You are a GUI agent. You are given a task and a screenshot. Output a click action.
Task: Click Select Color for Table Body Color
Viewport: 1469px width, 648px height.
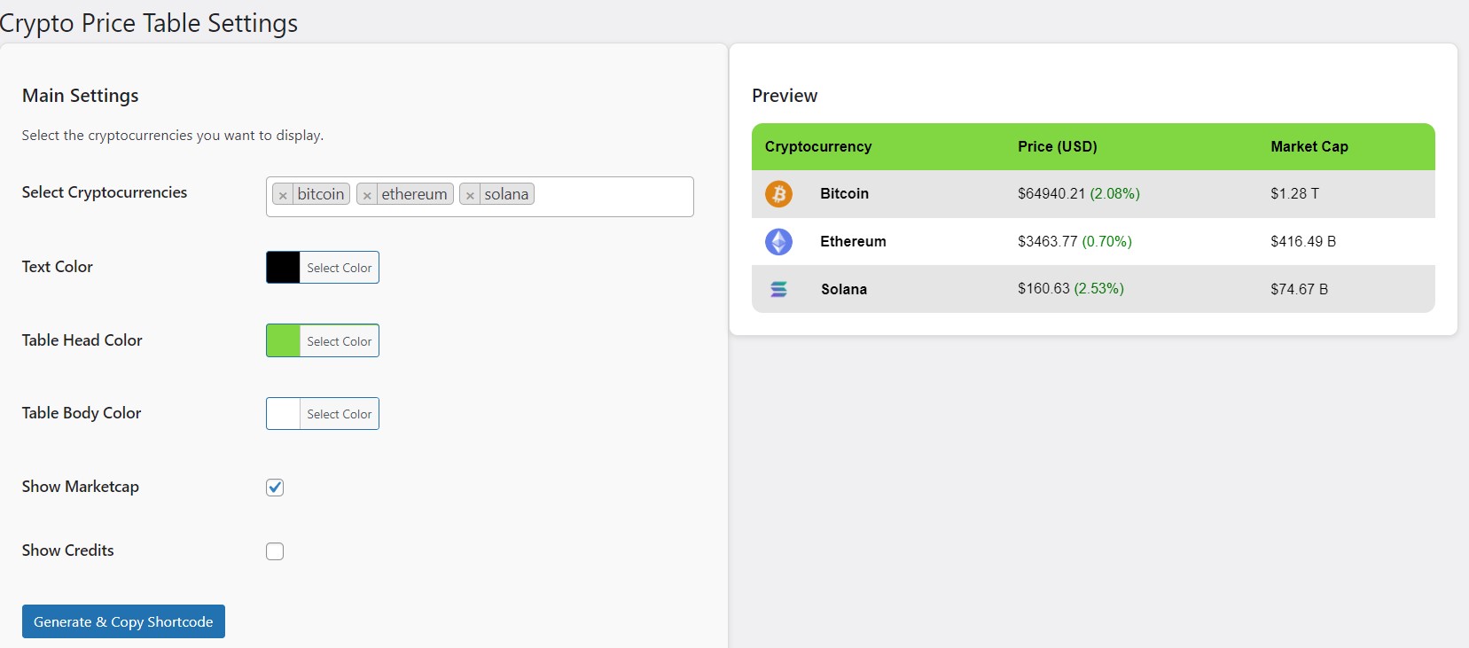click(340, 414)
